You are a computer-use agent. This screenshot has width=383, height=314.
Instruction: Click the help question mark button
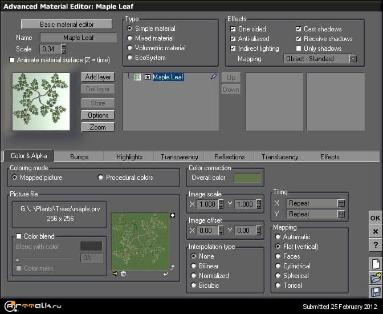pos(375,244)
